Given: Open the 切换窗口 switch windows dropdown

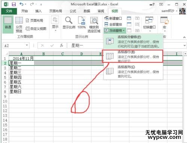Looking at the screenshot, I should tap(150, 24).
